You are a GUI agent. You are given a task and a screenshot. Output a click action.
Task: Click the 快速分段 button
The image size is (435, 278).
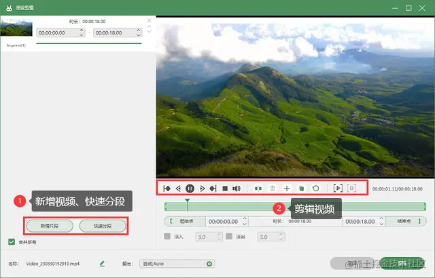coord(103,226)
